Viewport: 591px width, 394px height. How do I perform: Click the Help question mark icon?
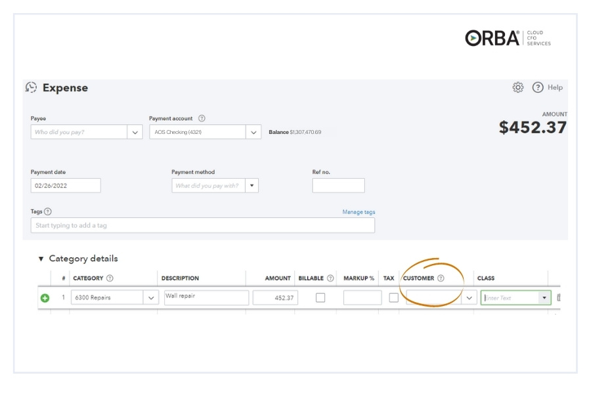point(538,87)
